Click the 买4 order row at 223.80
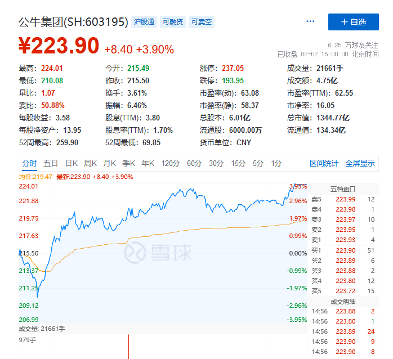 [x=343, y=281]
